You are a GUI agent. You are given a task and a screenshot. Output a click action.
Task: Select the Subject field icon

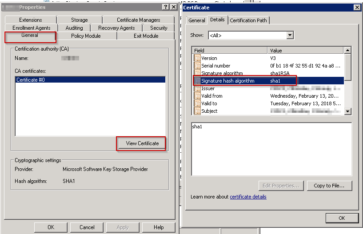[x=197, y=111]
